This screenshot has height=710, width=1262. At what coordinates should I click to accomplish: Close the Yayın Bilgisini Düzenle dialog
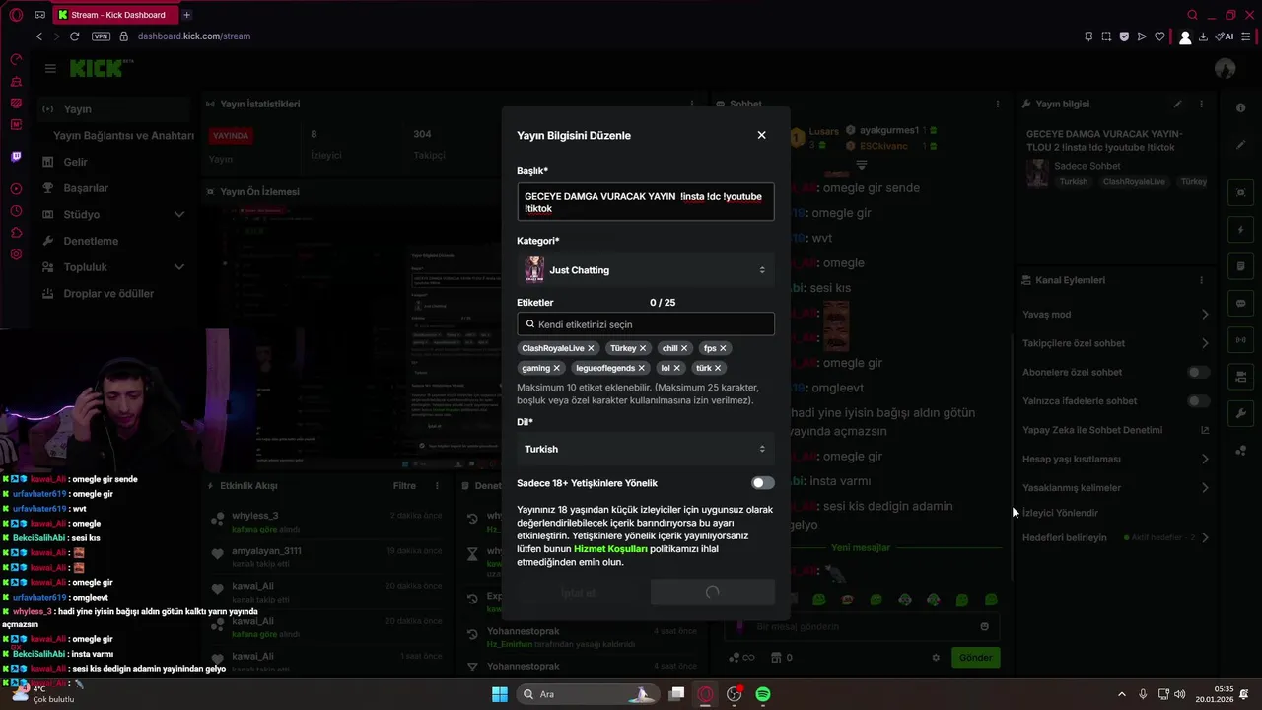coord(761,135)
